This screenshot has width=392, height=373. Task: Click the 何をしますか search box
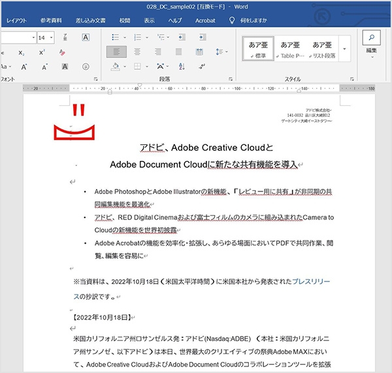(253, 20)
